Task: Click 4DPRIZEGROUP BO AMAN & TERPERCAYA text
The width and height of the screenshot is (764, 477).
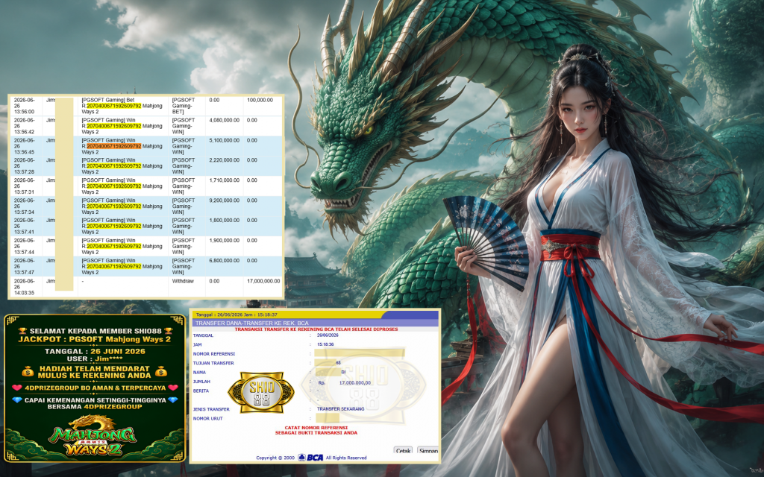Action: click(95, 388)
